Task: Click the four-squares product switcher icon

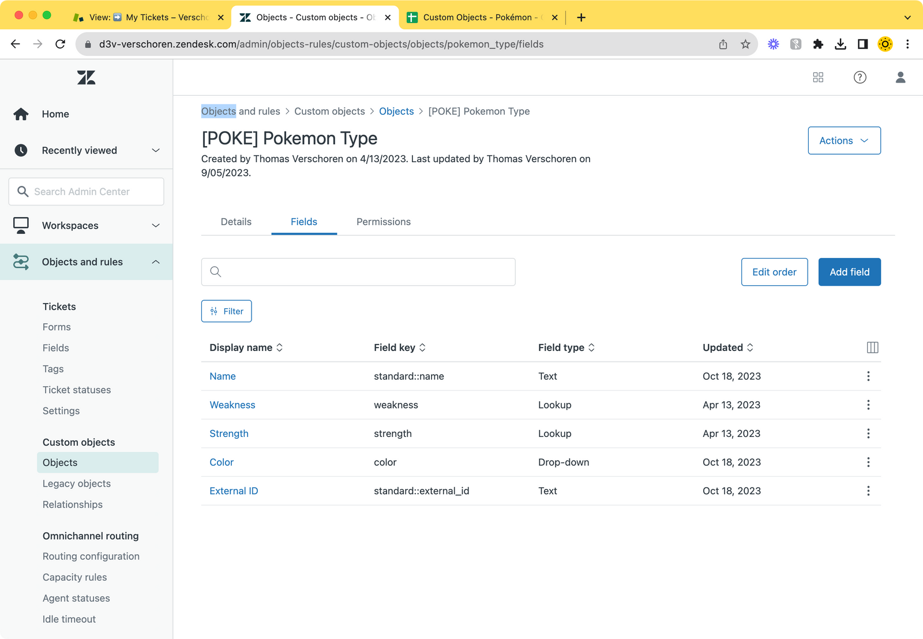Action: (x=818, y=77)
